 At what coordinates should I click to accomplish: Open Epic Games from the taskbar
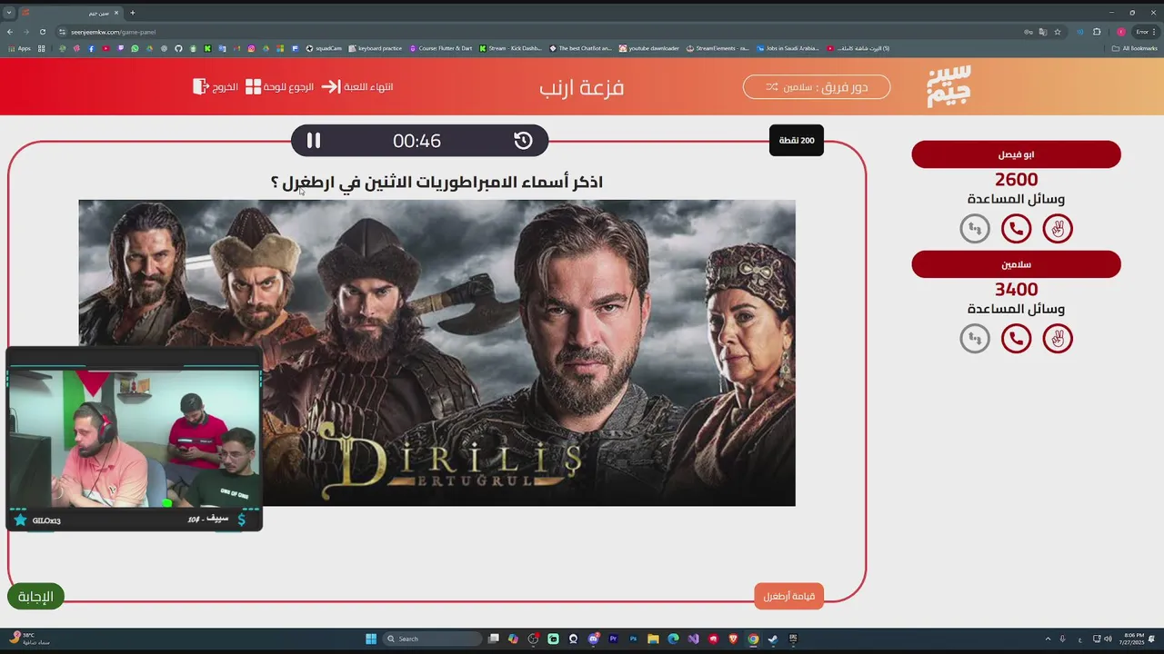[793, 639]
